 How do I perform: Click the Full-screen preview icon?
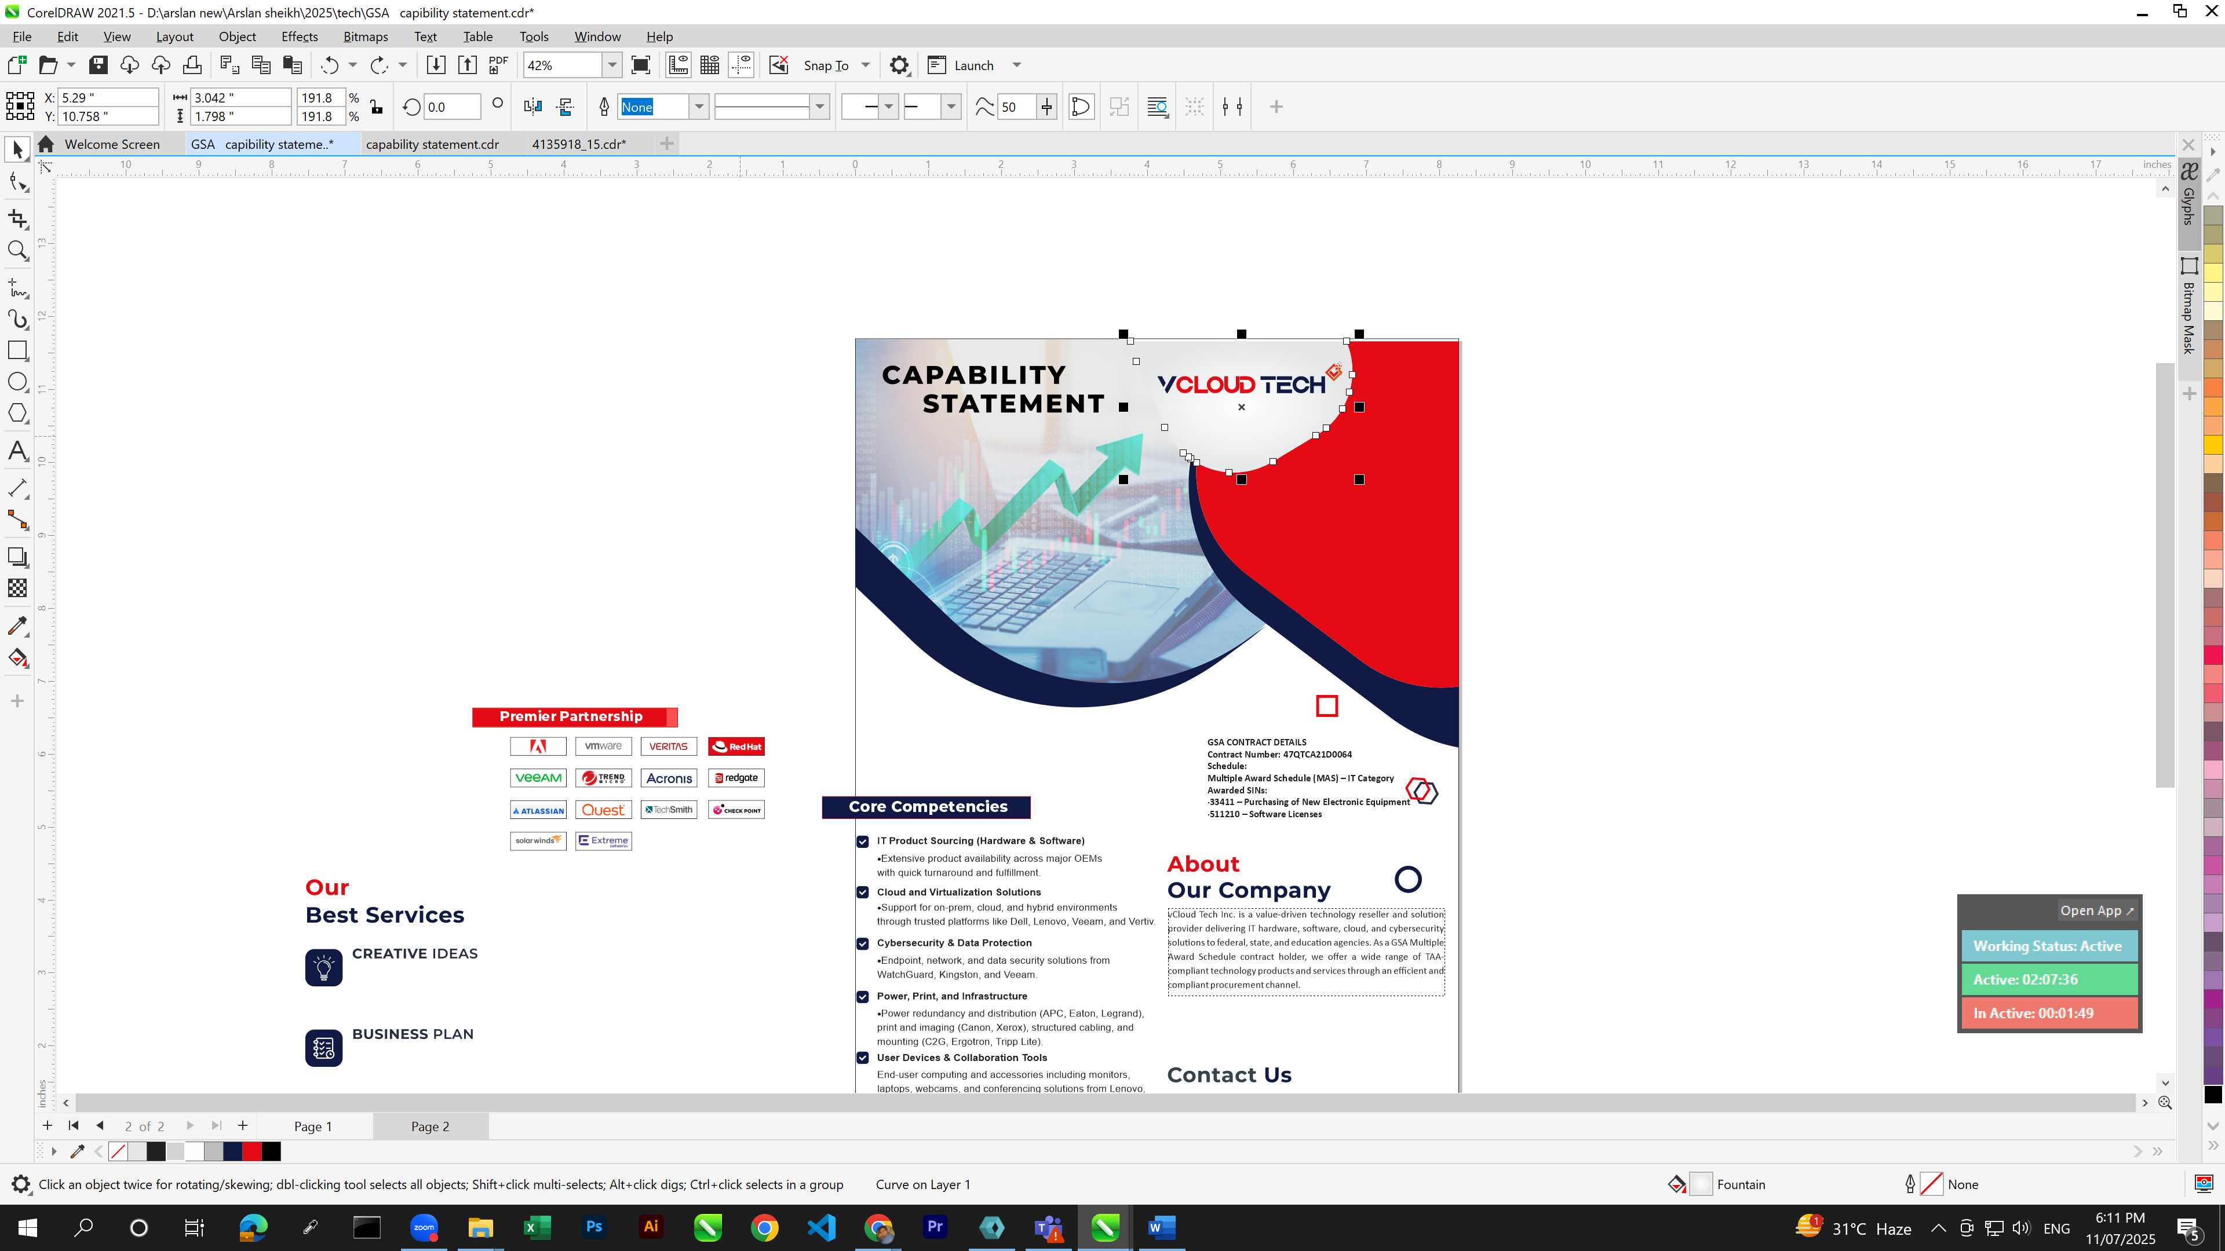[641, 65]
